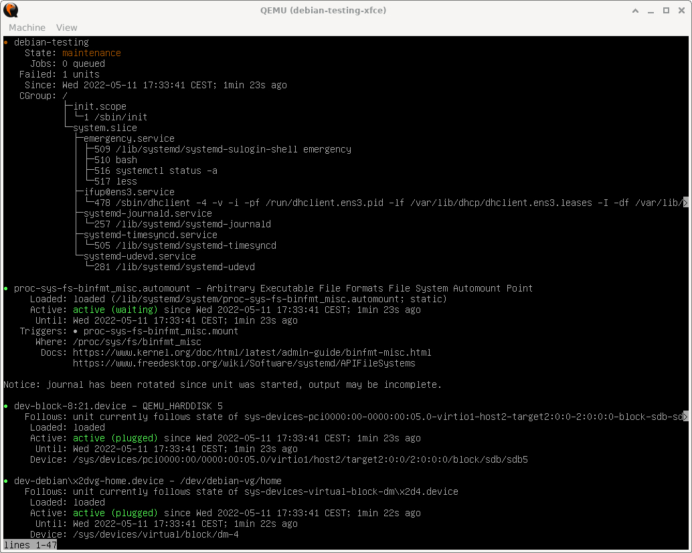692x553 pixels.
Task: Close the QEMU window
Action: [x=681, y=11]
